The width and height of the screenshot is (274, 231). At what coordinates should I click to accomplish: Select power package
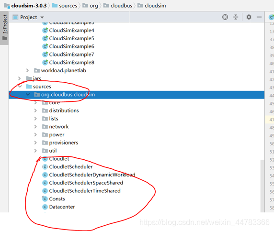[x=57, y=135]
